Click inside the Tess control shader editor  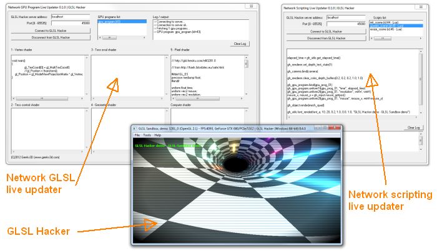48,129
